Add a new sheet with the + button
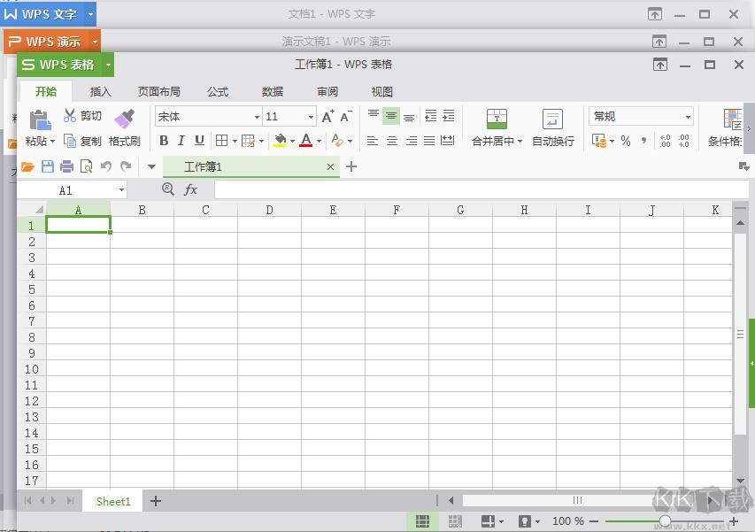 point(155,501)
